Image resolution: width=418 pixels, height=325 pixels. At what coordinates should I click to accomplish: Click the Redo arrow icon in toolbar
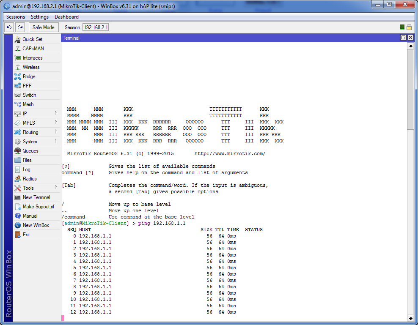click(x=20, y=27)
